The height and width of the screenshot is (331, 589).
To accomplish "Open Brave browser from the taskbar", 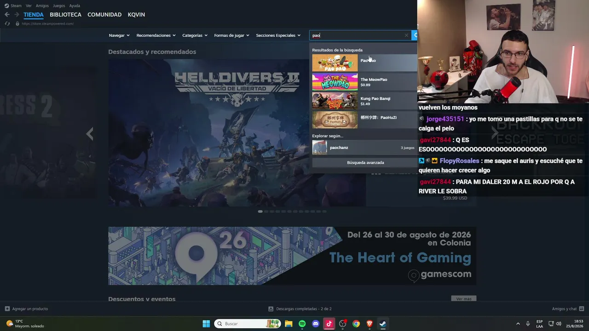I will pos(370,324).
